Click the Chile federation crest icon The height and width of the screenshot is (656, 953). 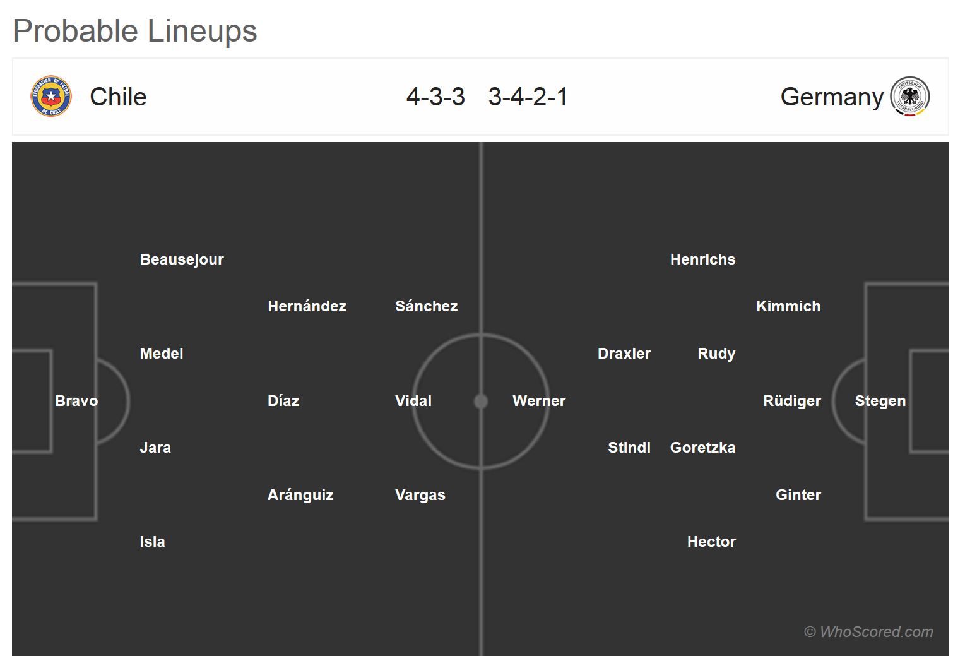pyautogui.click(x=51, y=97)
